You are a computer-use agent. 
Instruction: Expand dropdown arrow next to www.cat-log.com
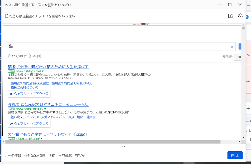[43, 71]
